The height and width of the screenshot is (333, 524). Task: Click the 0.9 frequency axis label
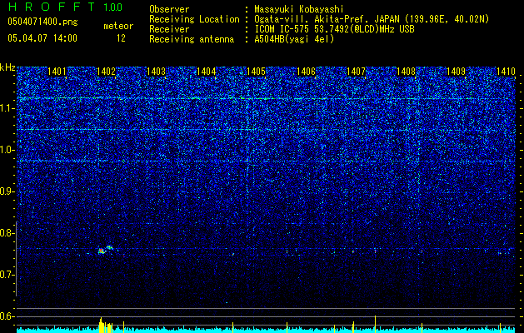point(7,191)
